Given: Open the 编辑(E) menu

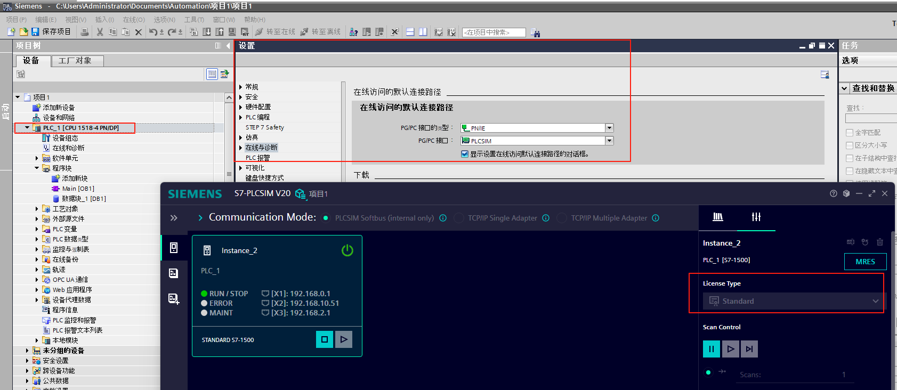Looking at the screenshot, I should (x=46, y=20).
